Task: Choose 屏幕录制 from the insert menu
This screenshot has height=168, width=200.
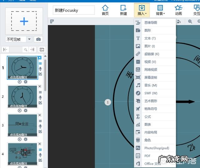Action: [151, 78]
